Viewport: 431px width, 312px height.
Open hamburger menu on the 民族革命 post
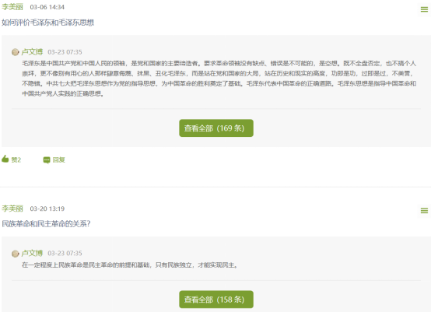[424, 211]
